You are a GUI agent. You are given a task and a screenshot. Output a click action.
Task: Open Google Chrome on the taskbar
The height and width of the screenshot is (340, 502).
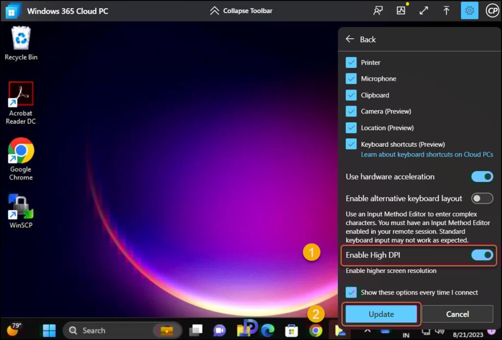pos(315,330)
